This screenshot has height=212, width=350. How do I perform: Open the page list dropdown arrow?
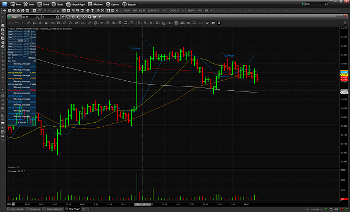[88, 209]
